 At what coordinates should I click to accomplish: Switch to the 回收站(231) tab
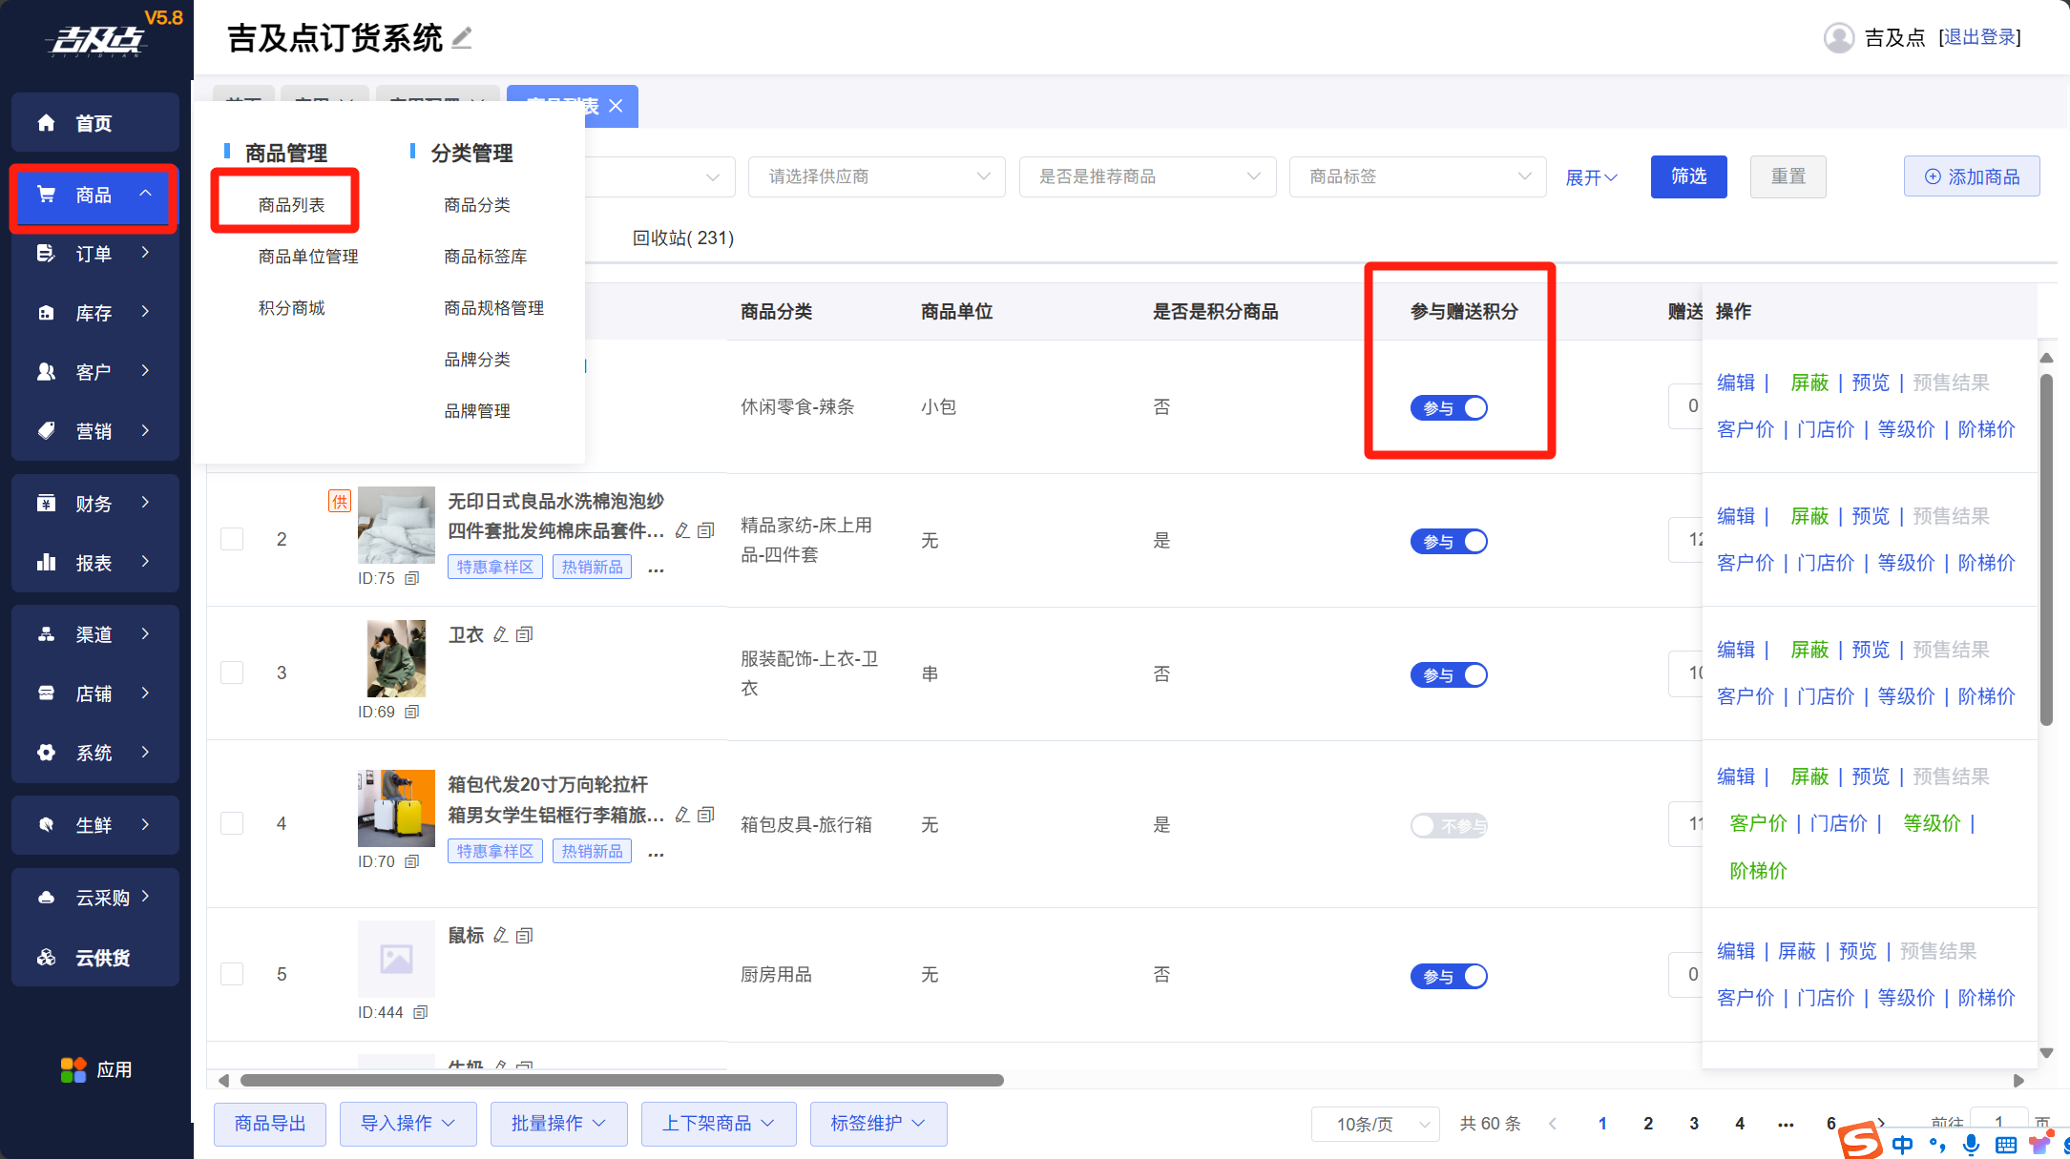tap(682, 238)
